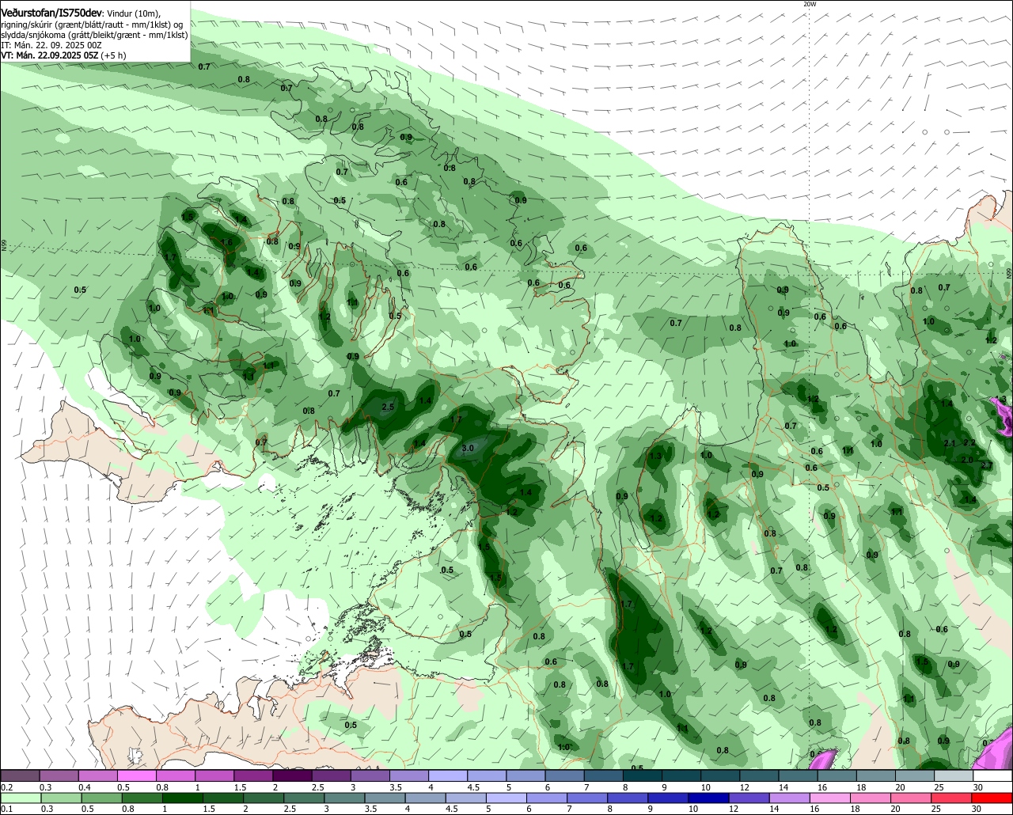
Task: Click the darkest green swatch at value 1
Action: (183, 798)
